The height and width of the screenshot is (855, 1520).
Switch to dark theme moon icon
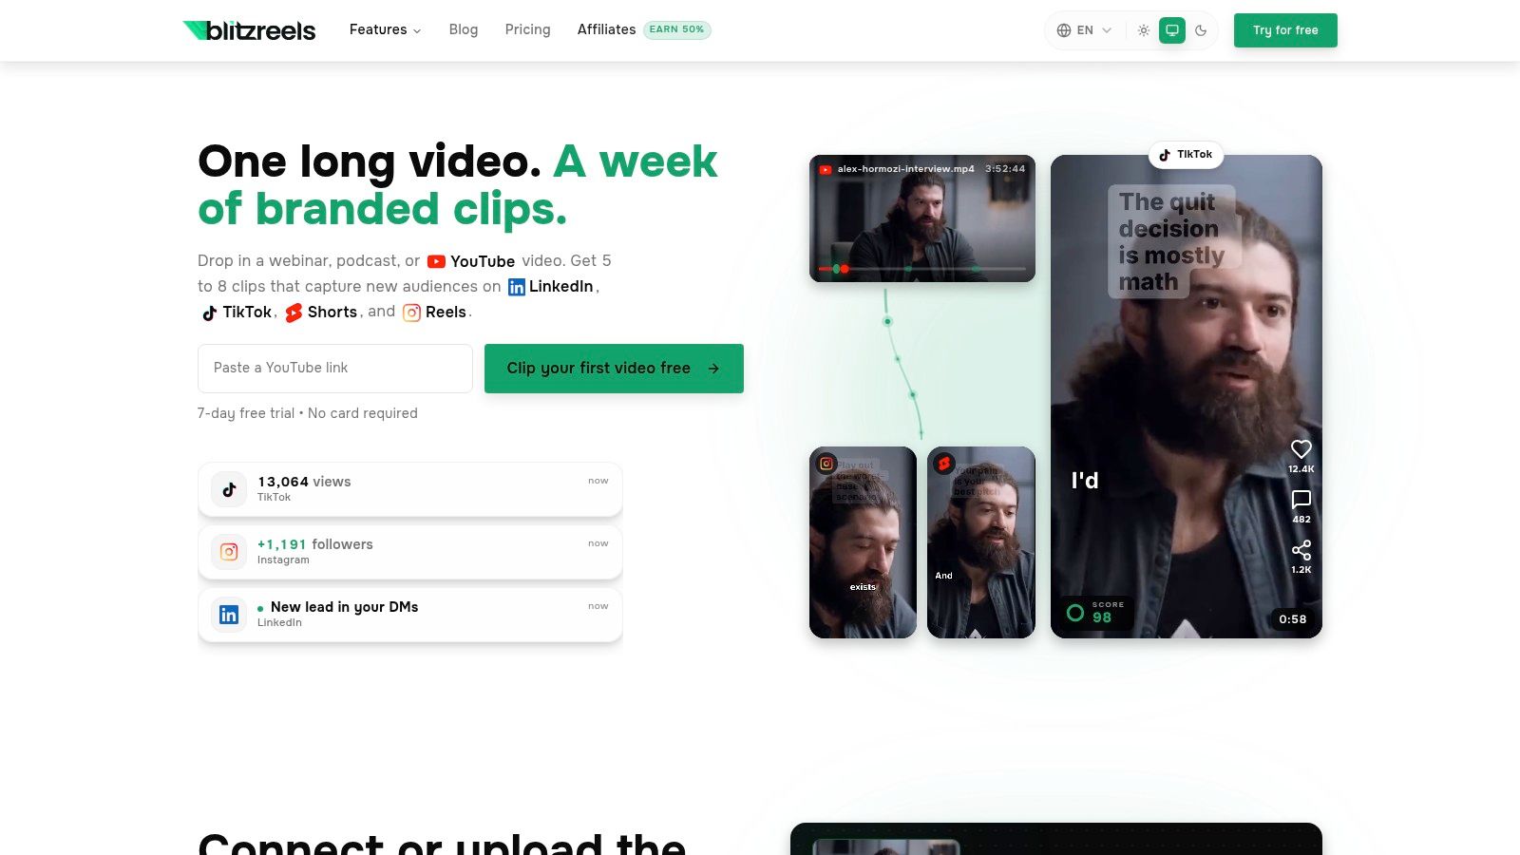coord(1201,30)
